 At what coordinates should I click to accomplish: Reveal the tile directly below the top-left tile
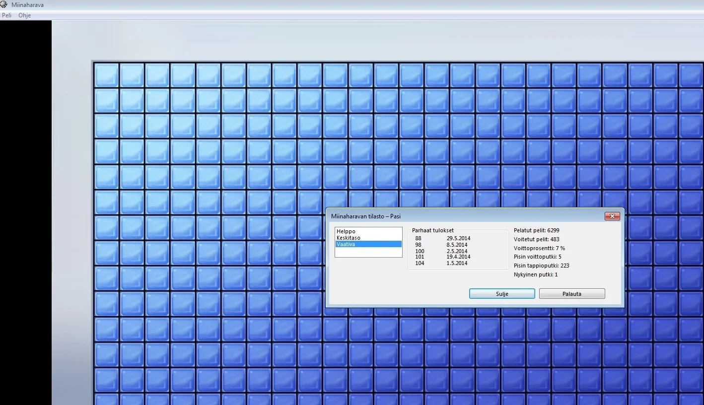[x=107, y=101]
